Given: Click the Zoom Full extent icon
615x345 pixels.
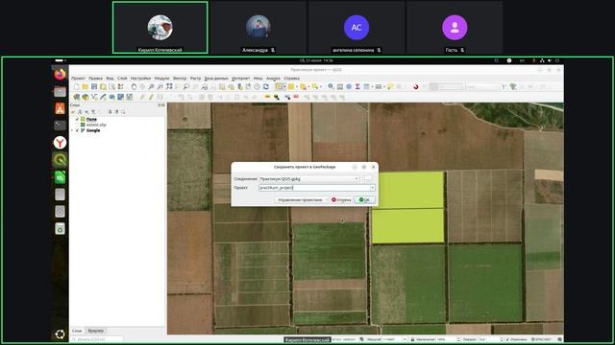Looking at the screenshot, I should (169, 87).
